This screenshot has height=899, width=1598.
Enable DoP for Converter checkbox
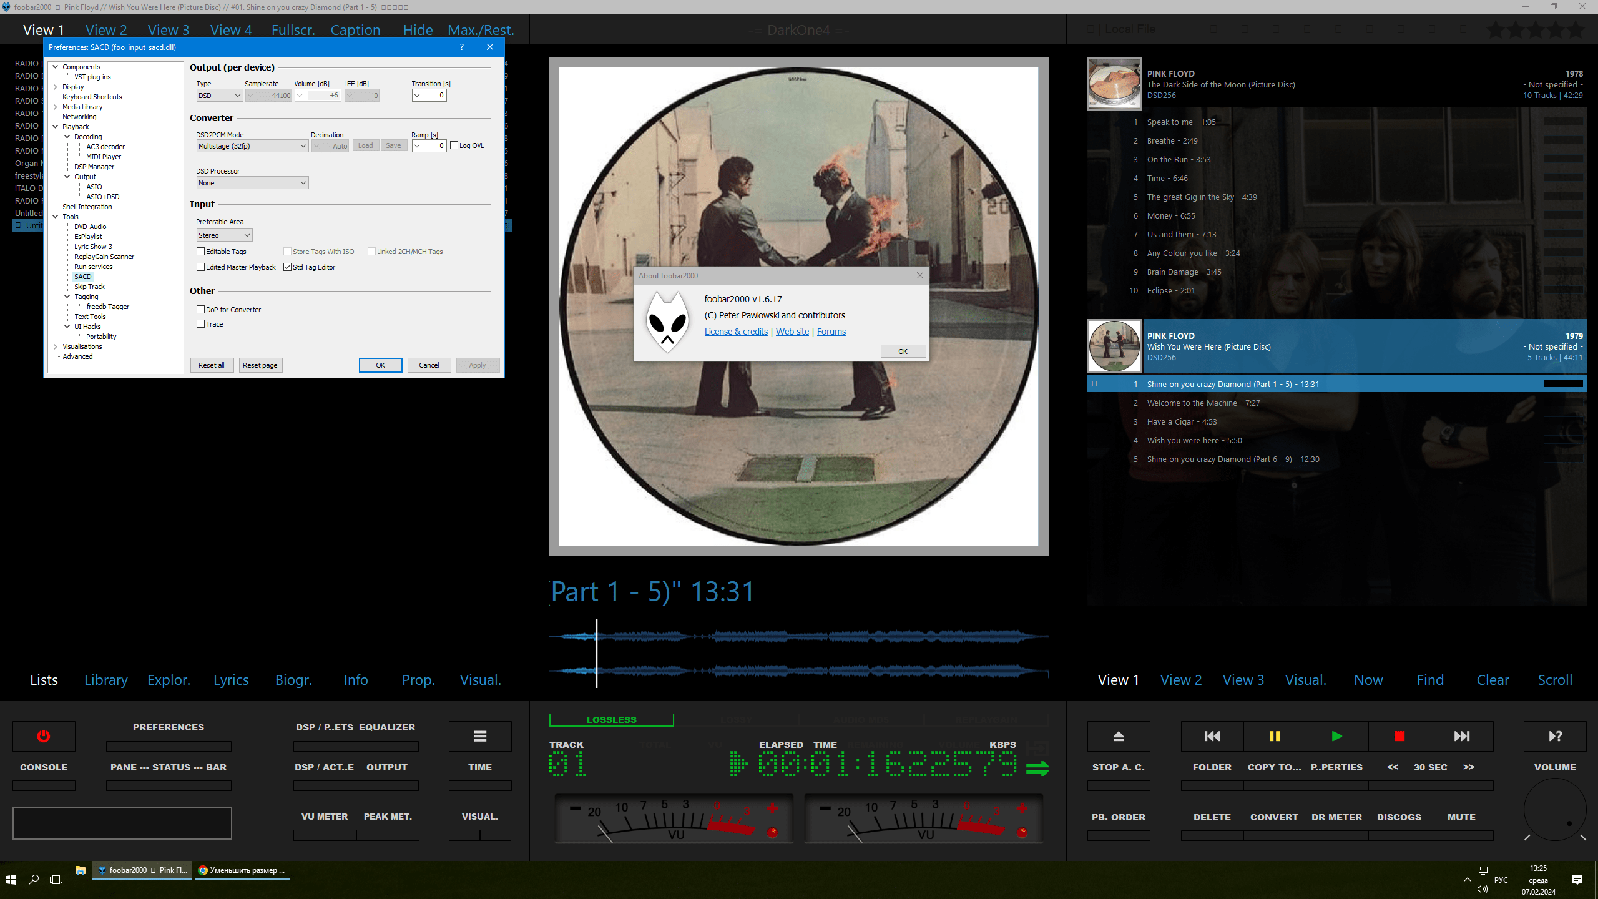[x=201, y=310]
